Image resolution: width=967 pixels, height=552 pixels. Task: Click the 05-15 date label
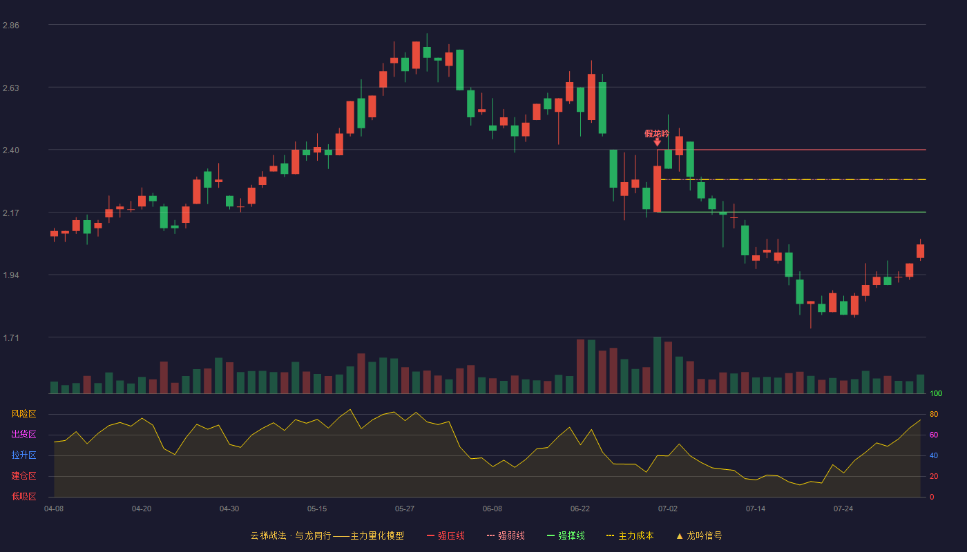click(x=317, y=509)
